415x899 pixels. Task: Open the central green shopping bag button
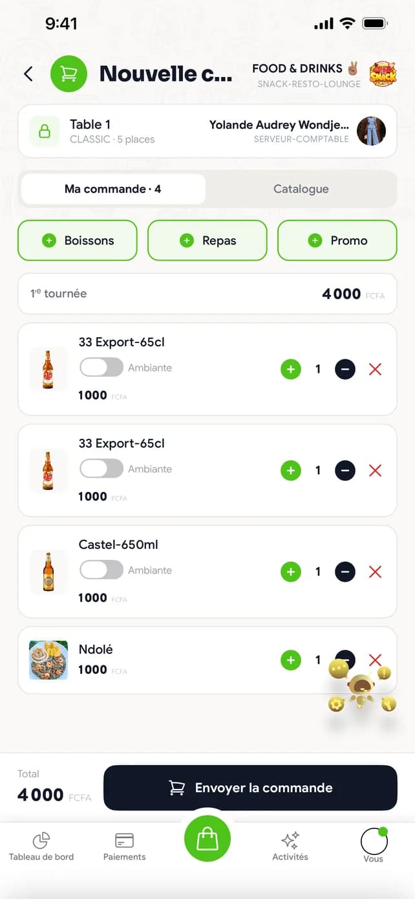(207, 839)
